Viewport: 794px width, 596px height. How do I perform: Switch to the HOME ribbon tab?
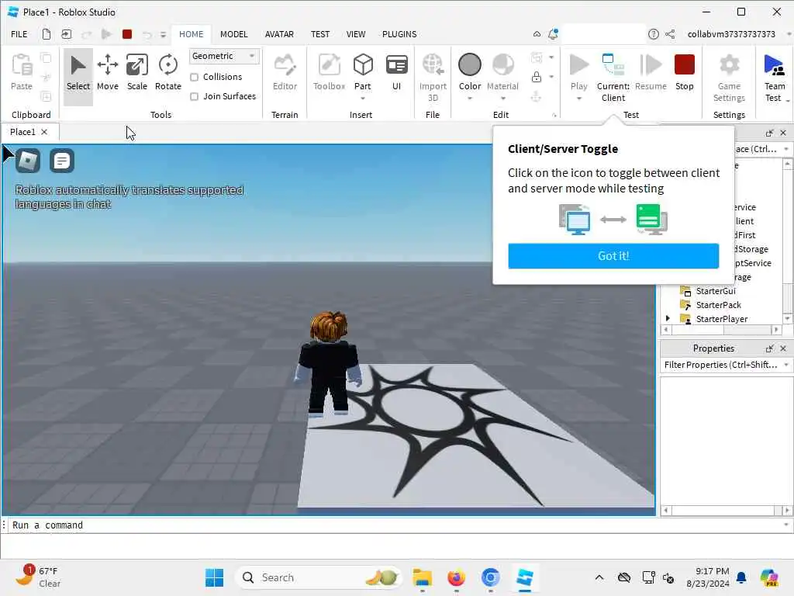coord(191,34)
